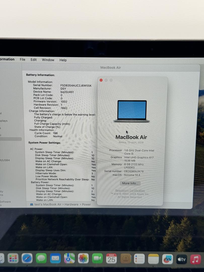Click the Retina, 13-inch, 2018 subtitle
The image size is (204, 272).
(131, 142)
